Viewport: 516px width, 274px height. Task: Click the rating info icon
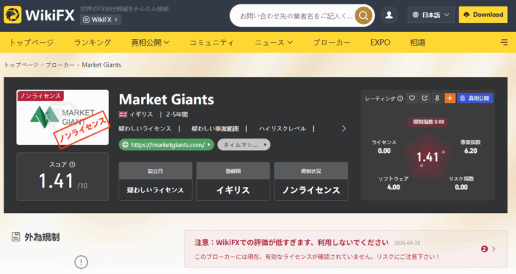pyautogui.click(x=400, y=99)
